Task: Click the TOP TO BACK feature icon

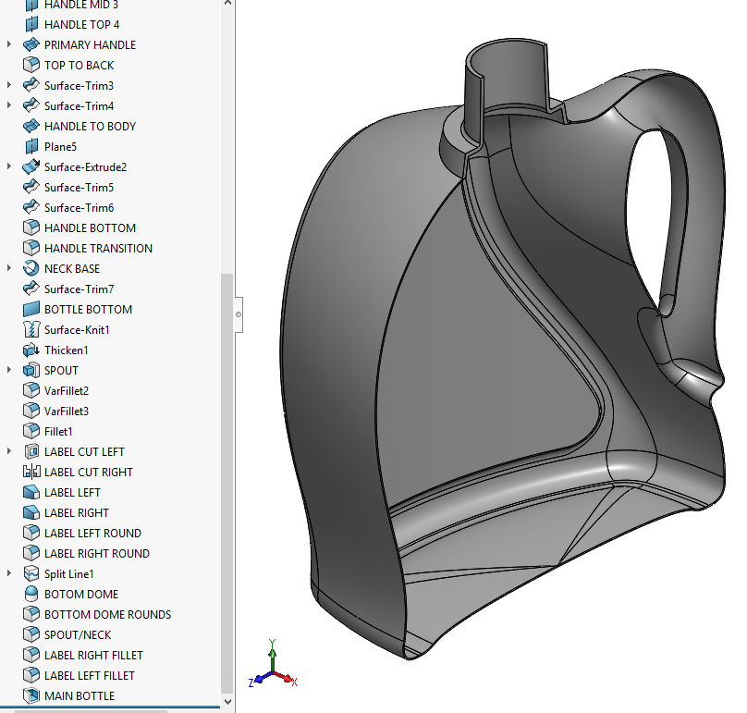Action: (31, 66)
